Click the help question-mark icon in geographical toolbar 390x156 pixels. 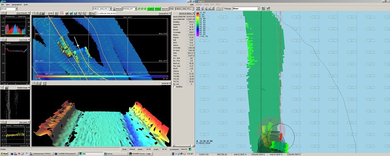(x=75, y=13)
